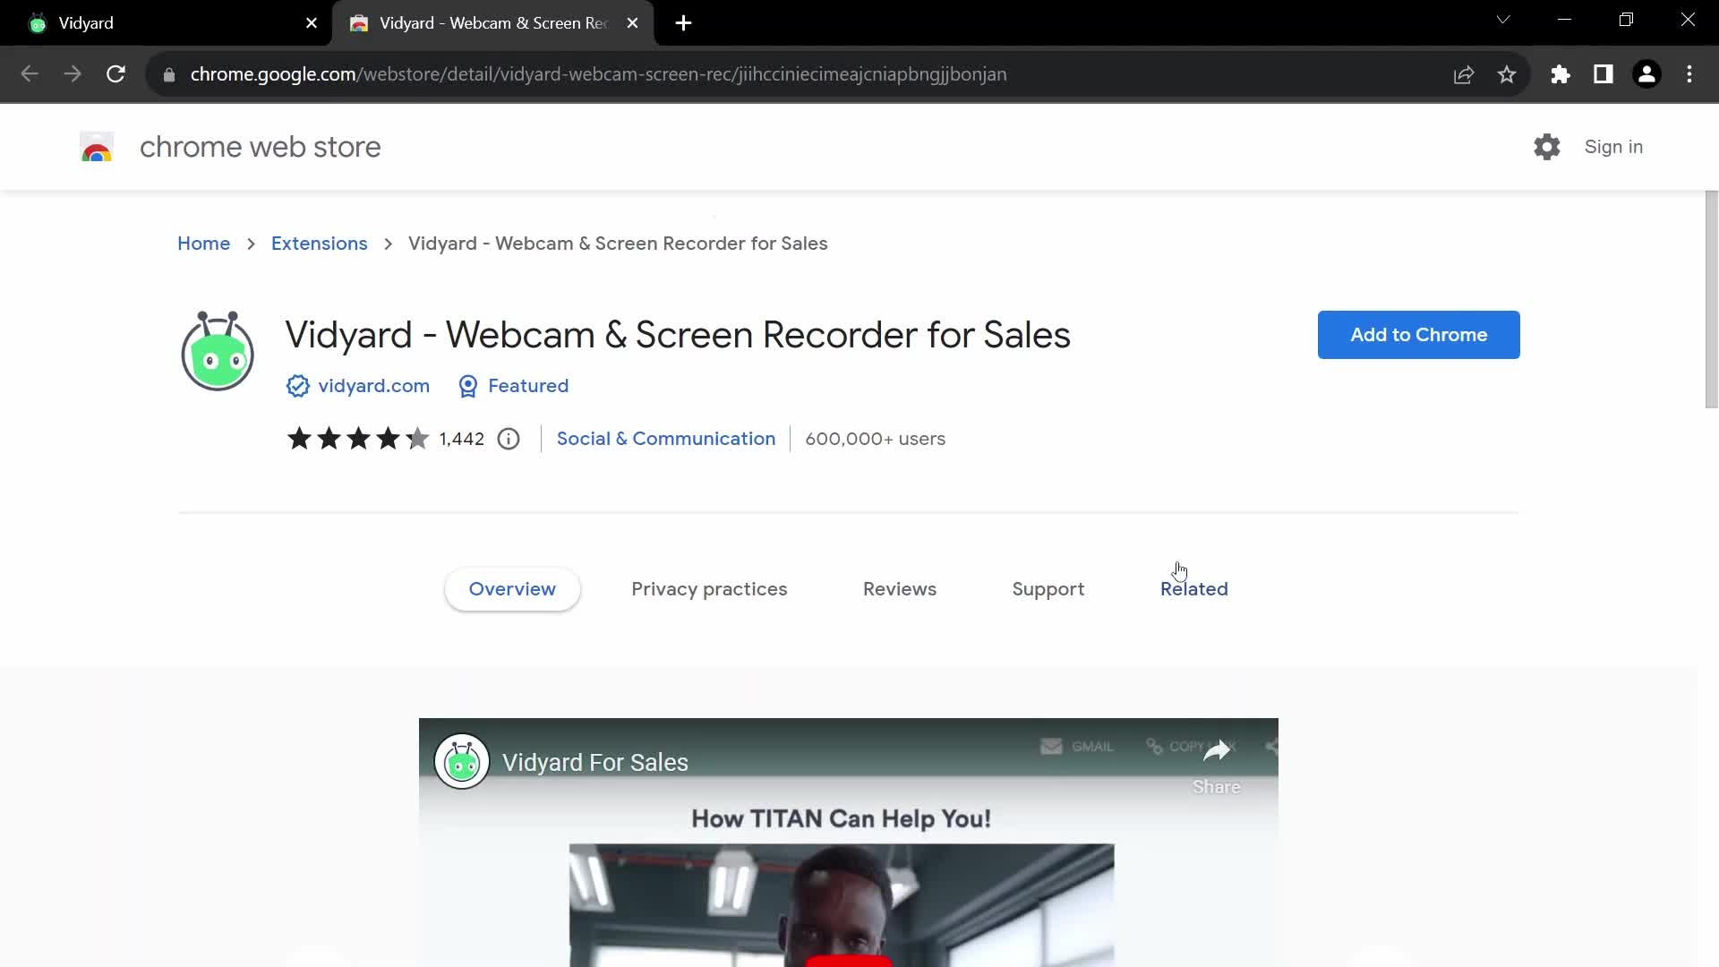This screenshot has width=1719, height=967.
Task: Click the Chrome Web Store logo
Action: (97, 147)
